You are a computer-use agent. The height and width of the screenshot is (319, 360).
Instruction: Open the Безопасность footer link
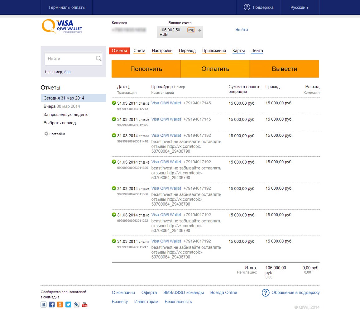(x=178, y=302)
